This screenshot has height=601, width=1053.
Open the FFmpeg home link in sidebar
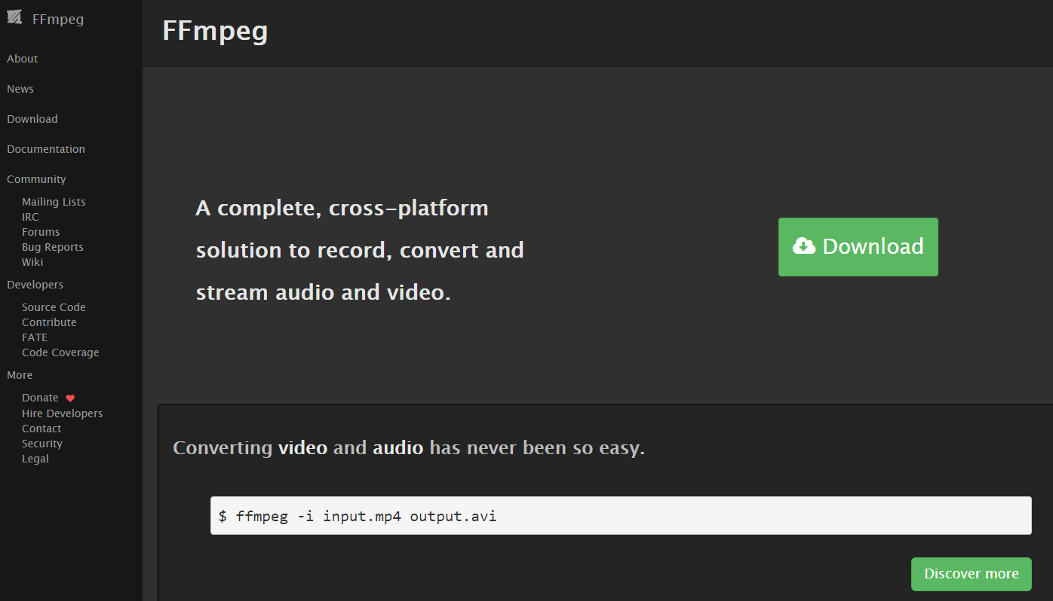point(58,19)
